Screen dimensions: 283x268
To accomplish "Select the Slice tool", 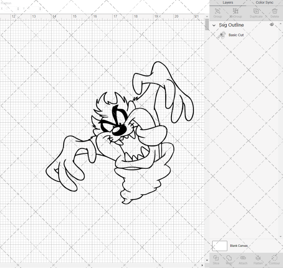I will click(x=216, y=258).
